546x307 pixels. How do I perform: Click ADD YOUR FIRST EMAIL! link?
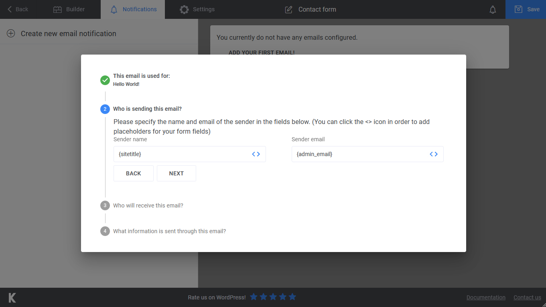[262, 53]
